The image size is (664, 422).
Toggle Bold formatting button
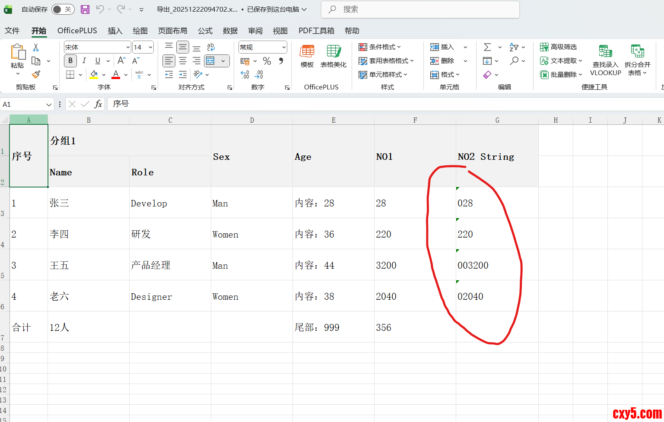70,61
